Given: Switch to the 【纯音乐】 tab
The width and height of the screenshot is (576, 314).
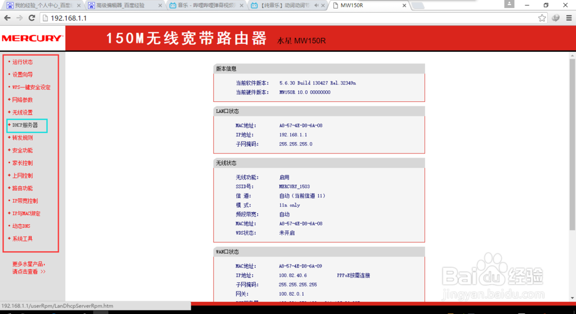Looking at the screenshot, I should (288, 6).
